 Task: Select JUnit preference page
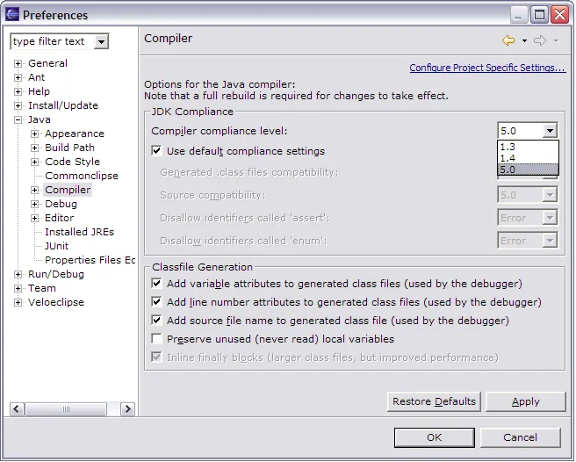click(x=56, y=246)
